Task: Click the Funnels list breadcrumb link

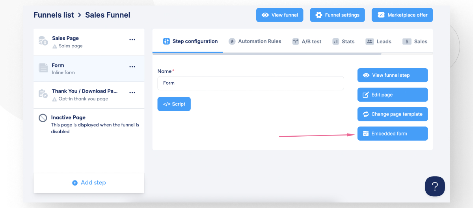Action: point(54,15)
